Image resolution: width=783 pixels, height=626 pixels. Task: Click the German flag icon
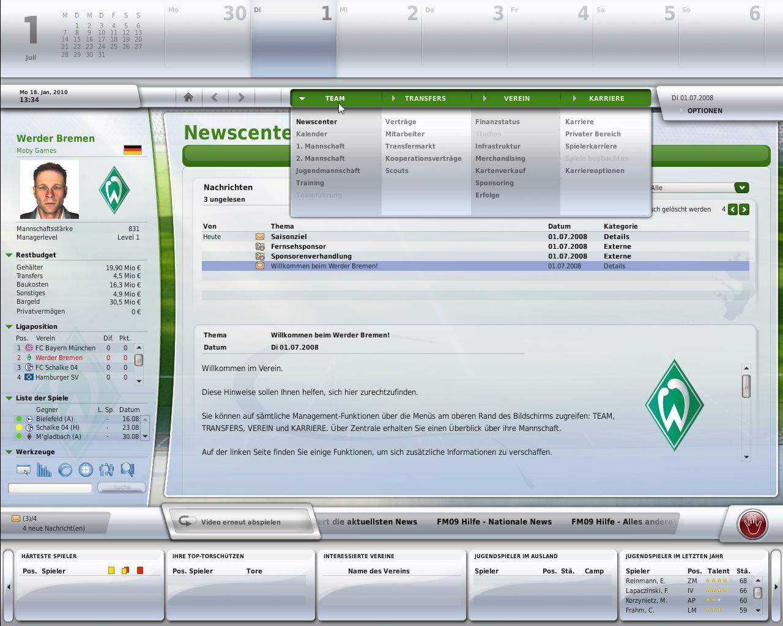pyautogui.click(x=132, y=149)
